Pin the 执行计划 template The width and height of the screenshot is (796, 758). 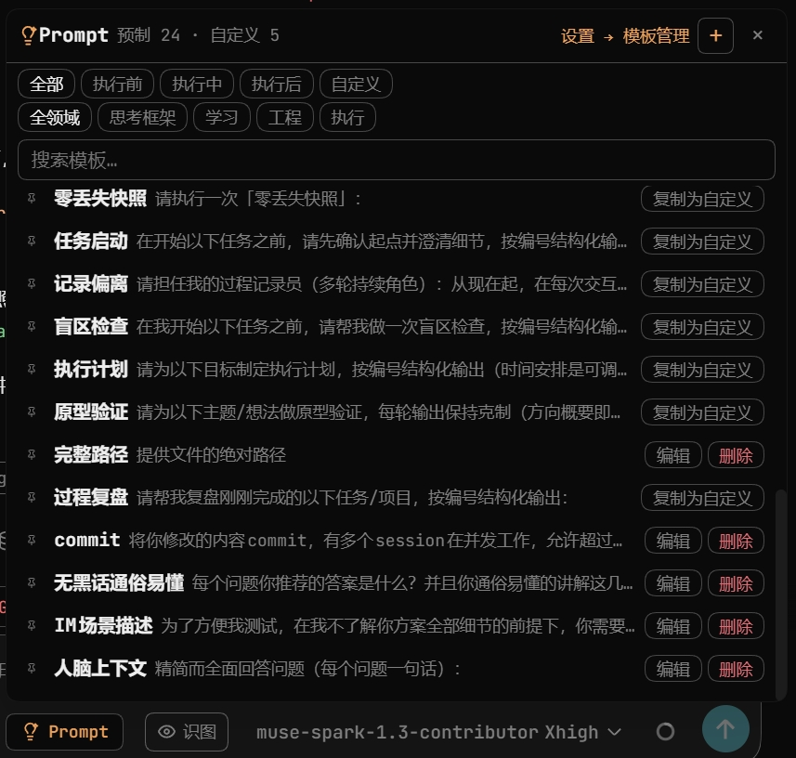pos(32,369)
